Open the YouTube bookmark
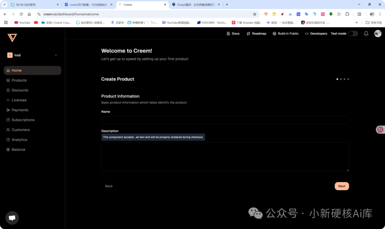Image resolution: width=385 pixels, height=229 pixels. 22,22
